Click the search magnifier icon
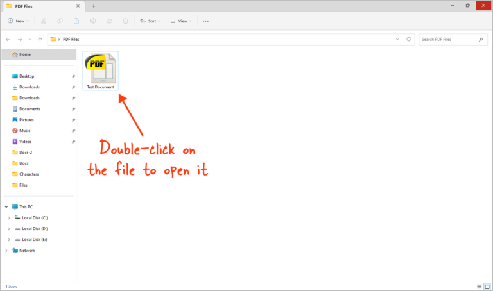 point(481,40)
